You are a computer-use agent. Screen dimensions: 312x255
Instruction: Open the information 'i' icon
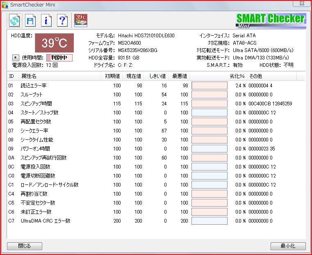click(x=46, y=20)
